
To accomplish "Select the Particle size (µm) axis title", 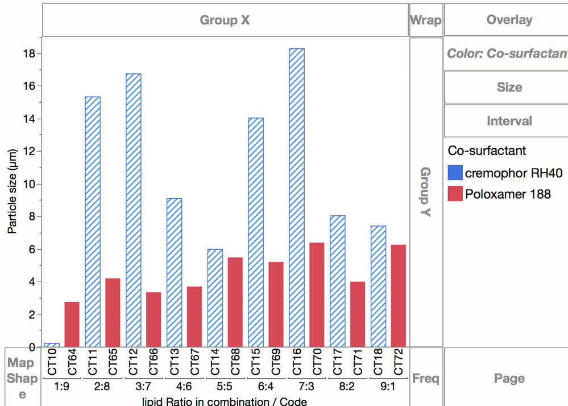I will 12,191.
